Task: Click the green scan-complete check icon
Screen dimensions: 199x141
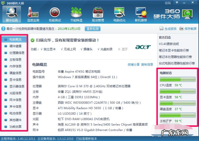Action: click(x=33, y=40)
